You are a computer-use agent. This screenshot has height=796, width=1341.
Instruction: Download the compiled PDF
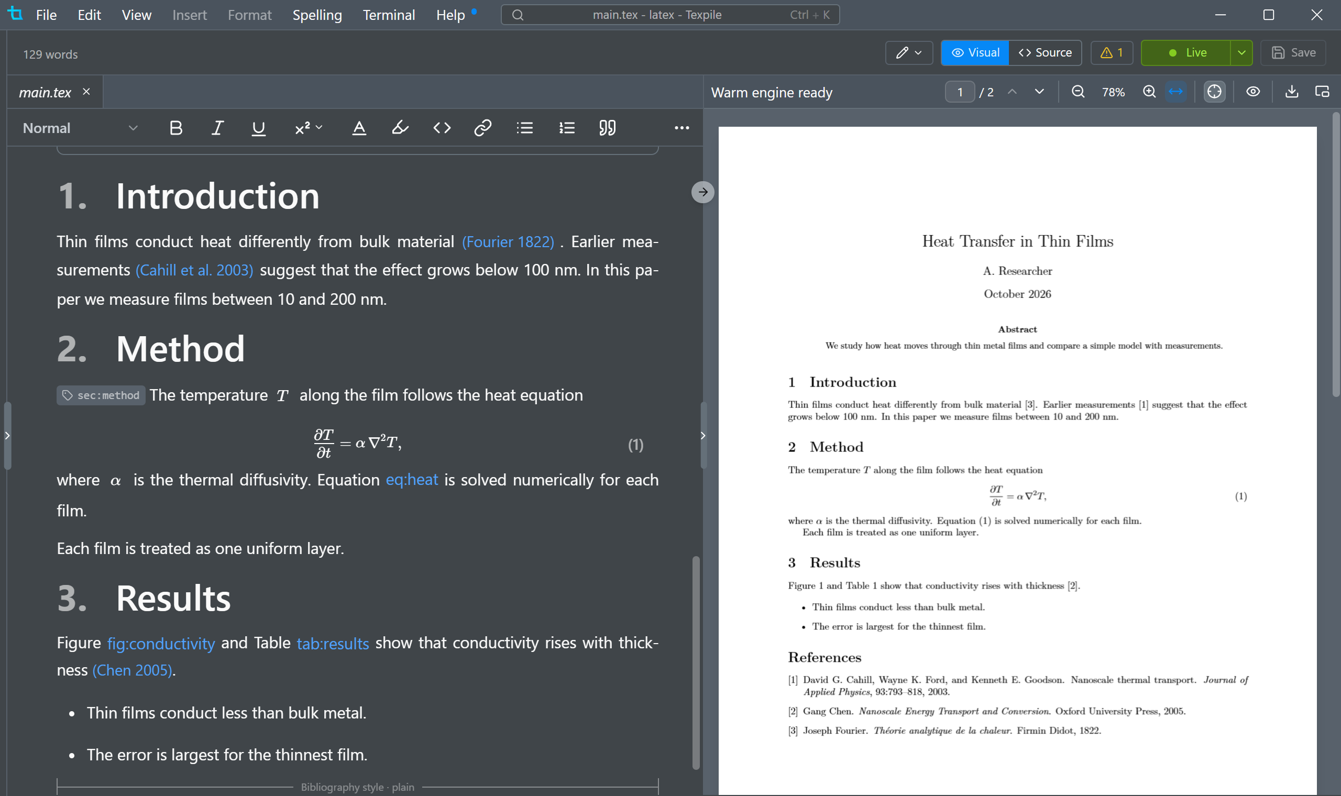click(1292, 92)
